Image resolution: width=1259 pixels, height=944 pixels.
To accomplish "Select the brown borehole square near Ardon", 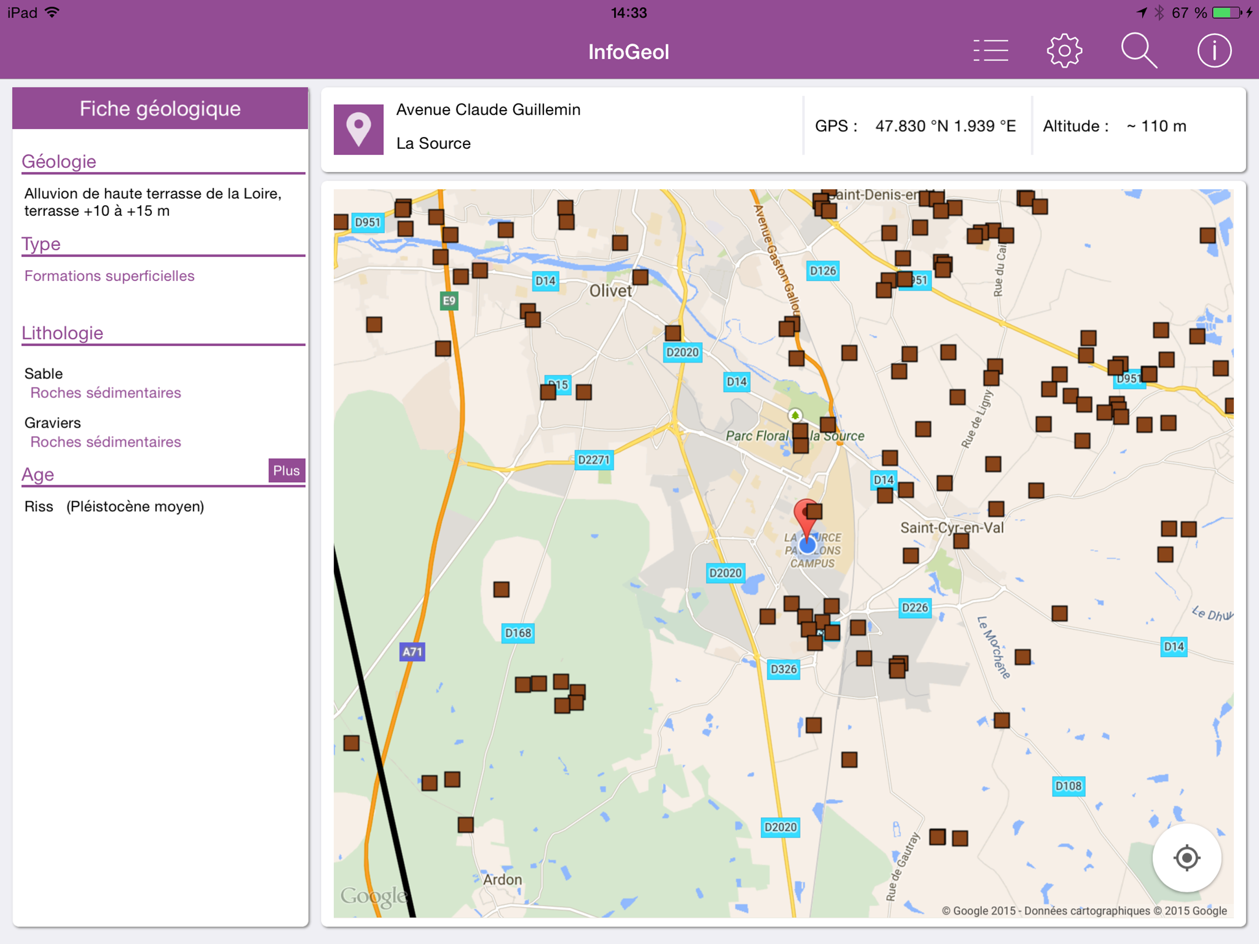I will (x=465, y=825).
